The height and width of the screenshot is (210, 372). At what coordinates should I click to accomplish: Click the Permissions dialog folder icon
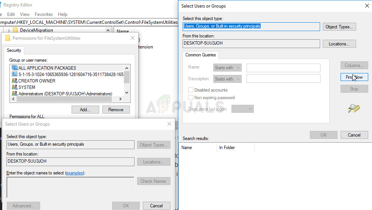coord(8,38)
